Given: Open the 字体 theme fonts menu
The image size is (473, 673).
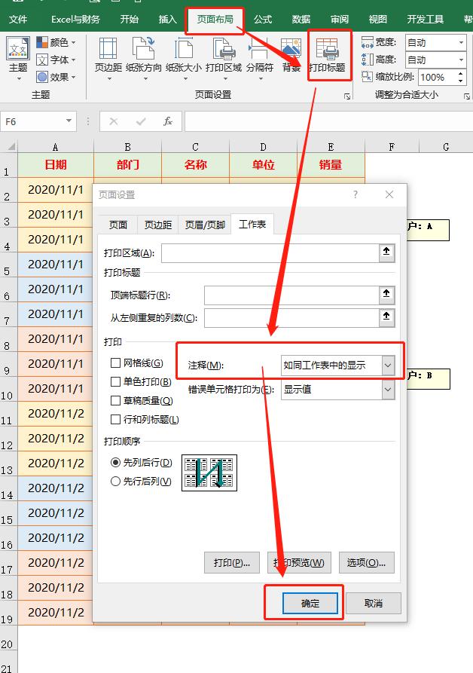Looking at the screenshot, I should point(56,60).
